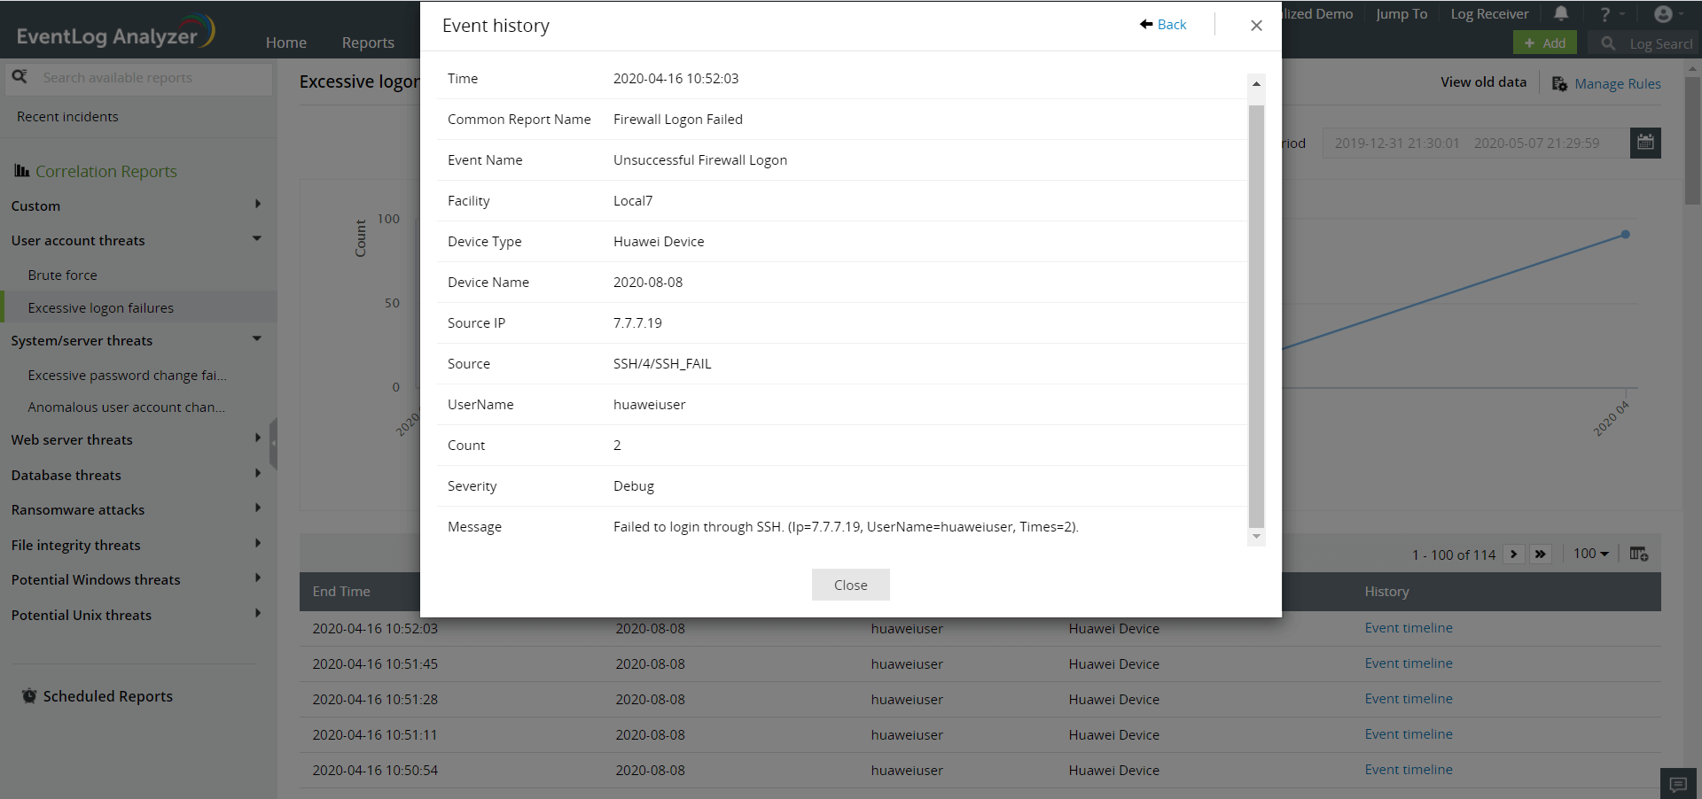Open Event timeline for 10:50:54 row
This screenshot has height=799, width=1702.
tap(1409, 770)
